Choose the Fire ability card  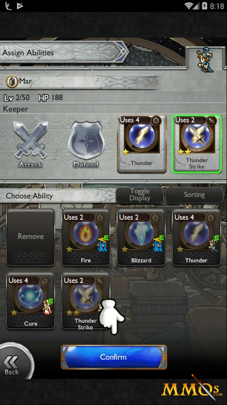(x=86, y=237)
